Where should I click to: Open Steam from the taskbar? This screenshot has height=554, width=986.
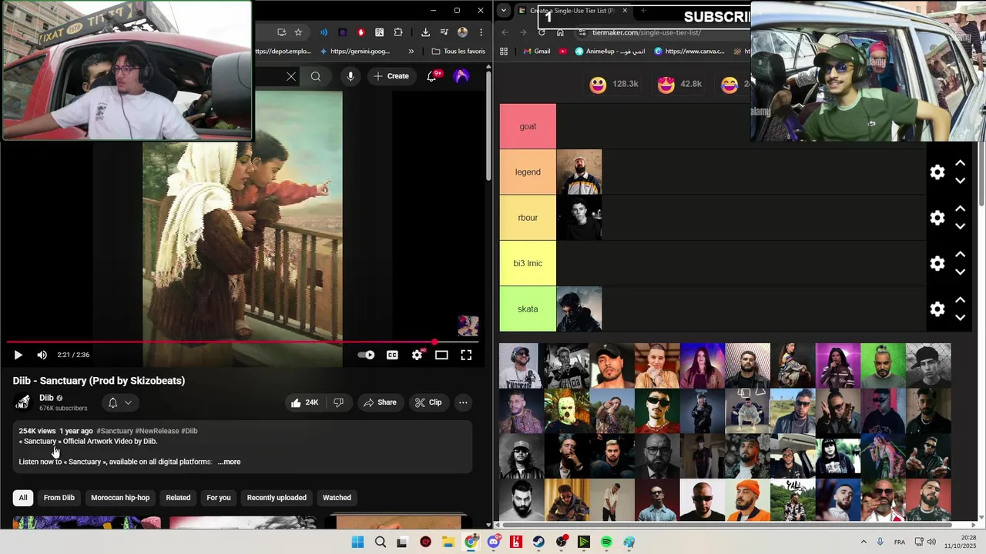[538, 542]
